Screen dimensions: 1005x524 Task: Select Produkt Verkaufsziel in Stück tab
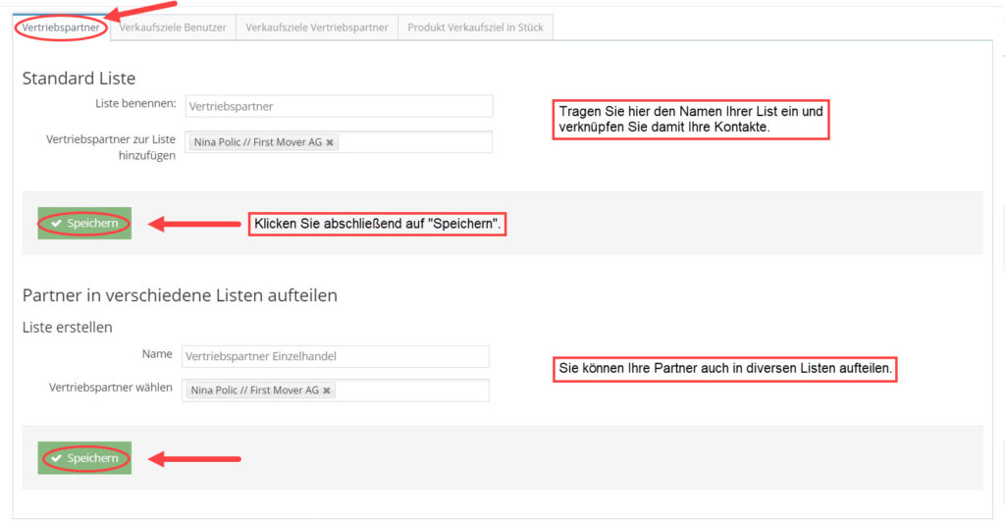pyautogui.click(x=475, y=27)
